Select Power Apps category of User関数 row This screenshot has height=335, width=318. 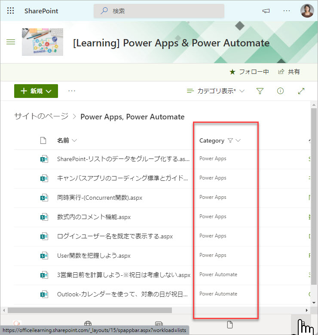click(213, 255)
